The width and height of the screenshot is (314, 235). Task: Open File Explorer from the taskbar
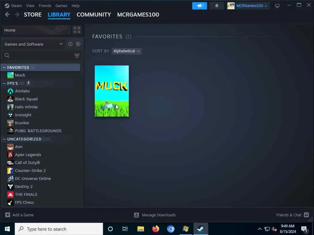(x=140, y=229)
